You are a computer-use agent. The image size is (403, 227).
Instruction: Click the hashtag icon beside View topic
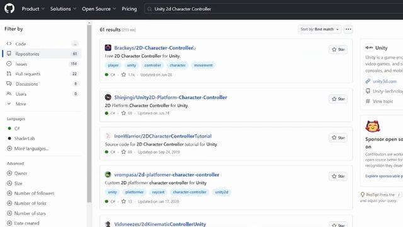click(x=368, y=101)
